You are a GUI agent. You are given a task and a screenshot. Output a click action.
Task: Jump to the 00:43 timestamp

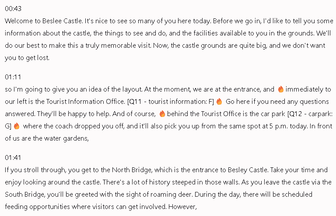pyautogui.click(x=13, y=9)
